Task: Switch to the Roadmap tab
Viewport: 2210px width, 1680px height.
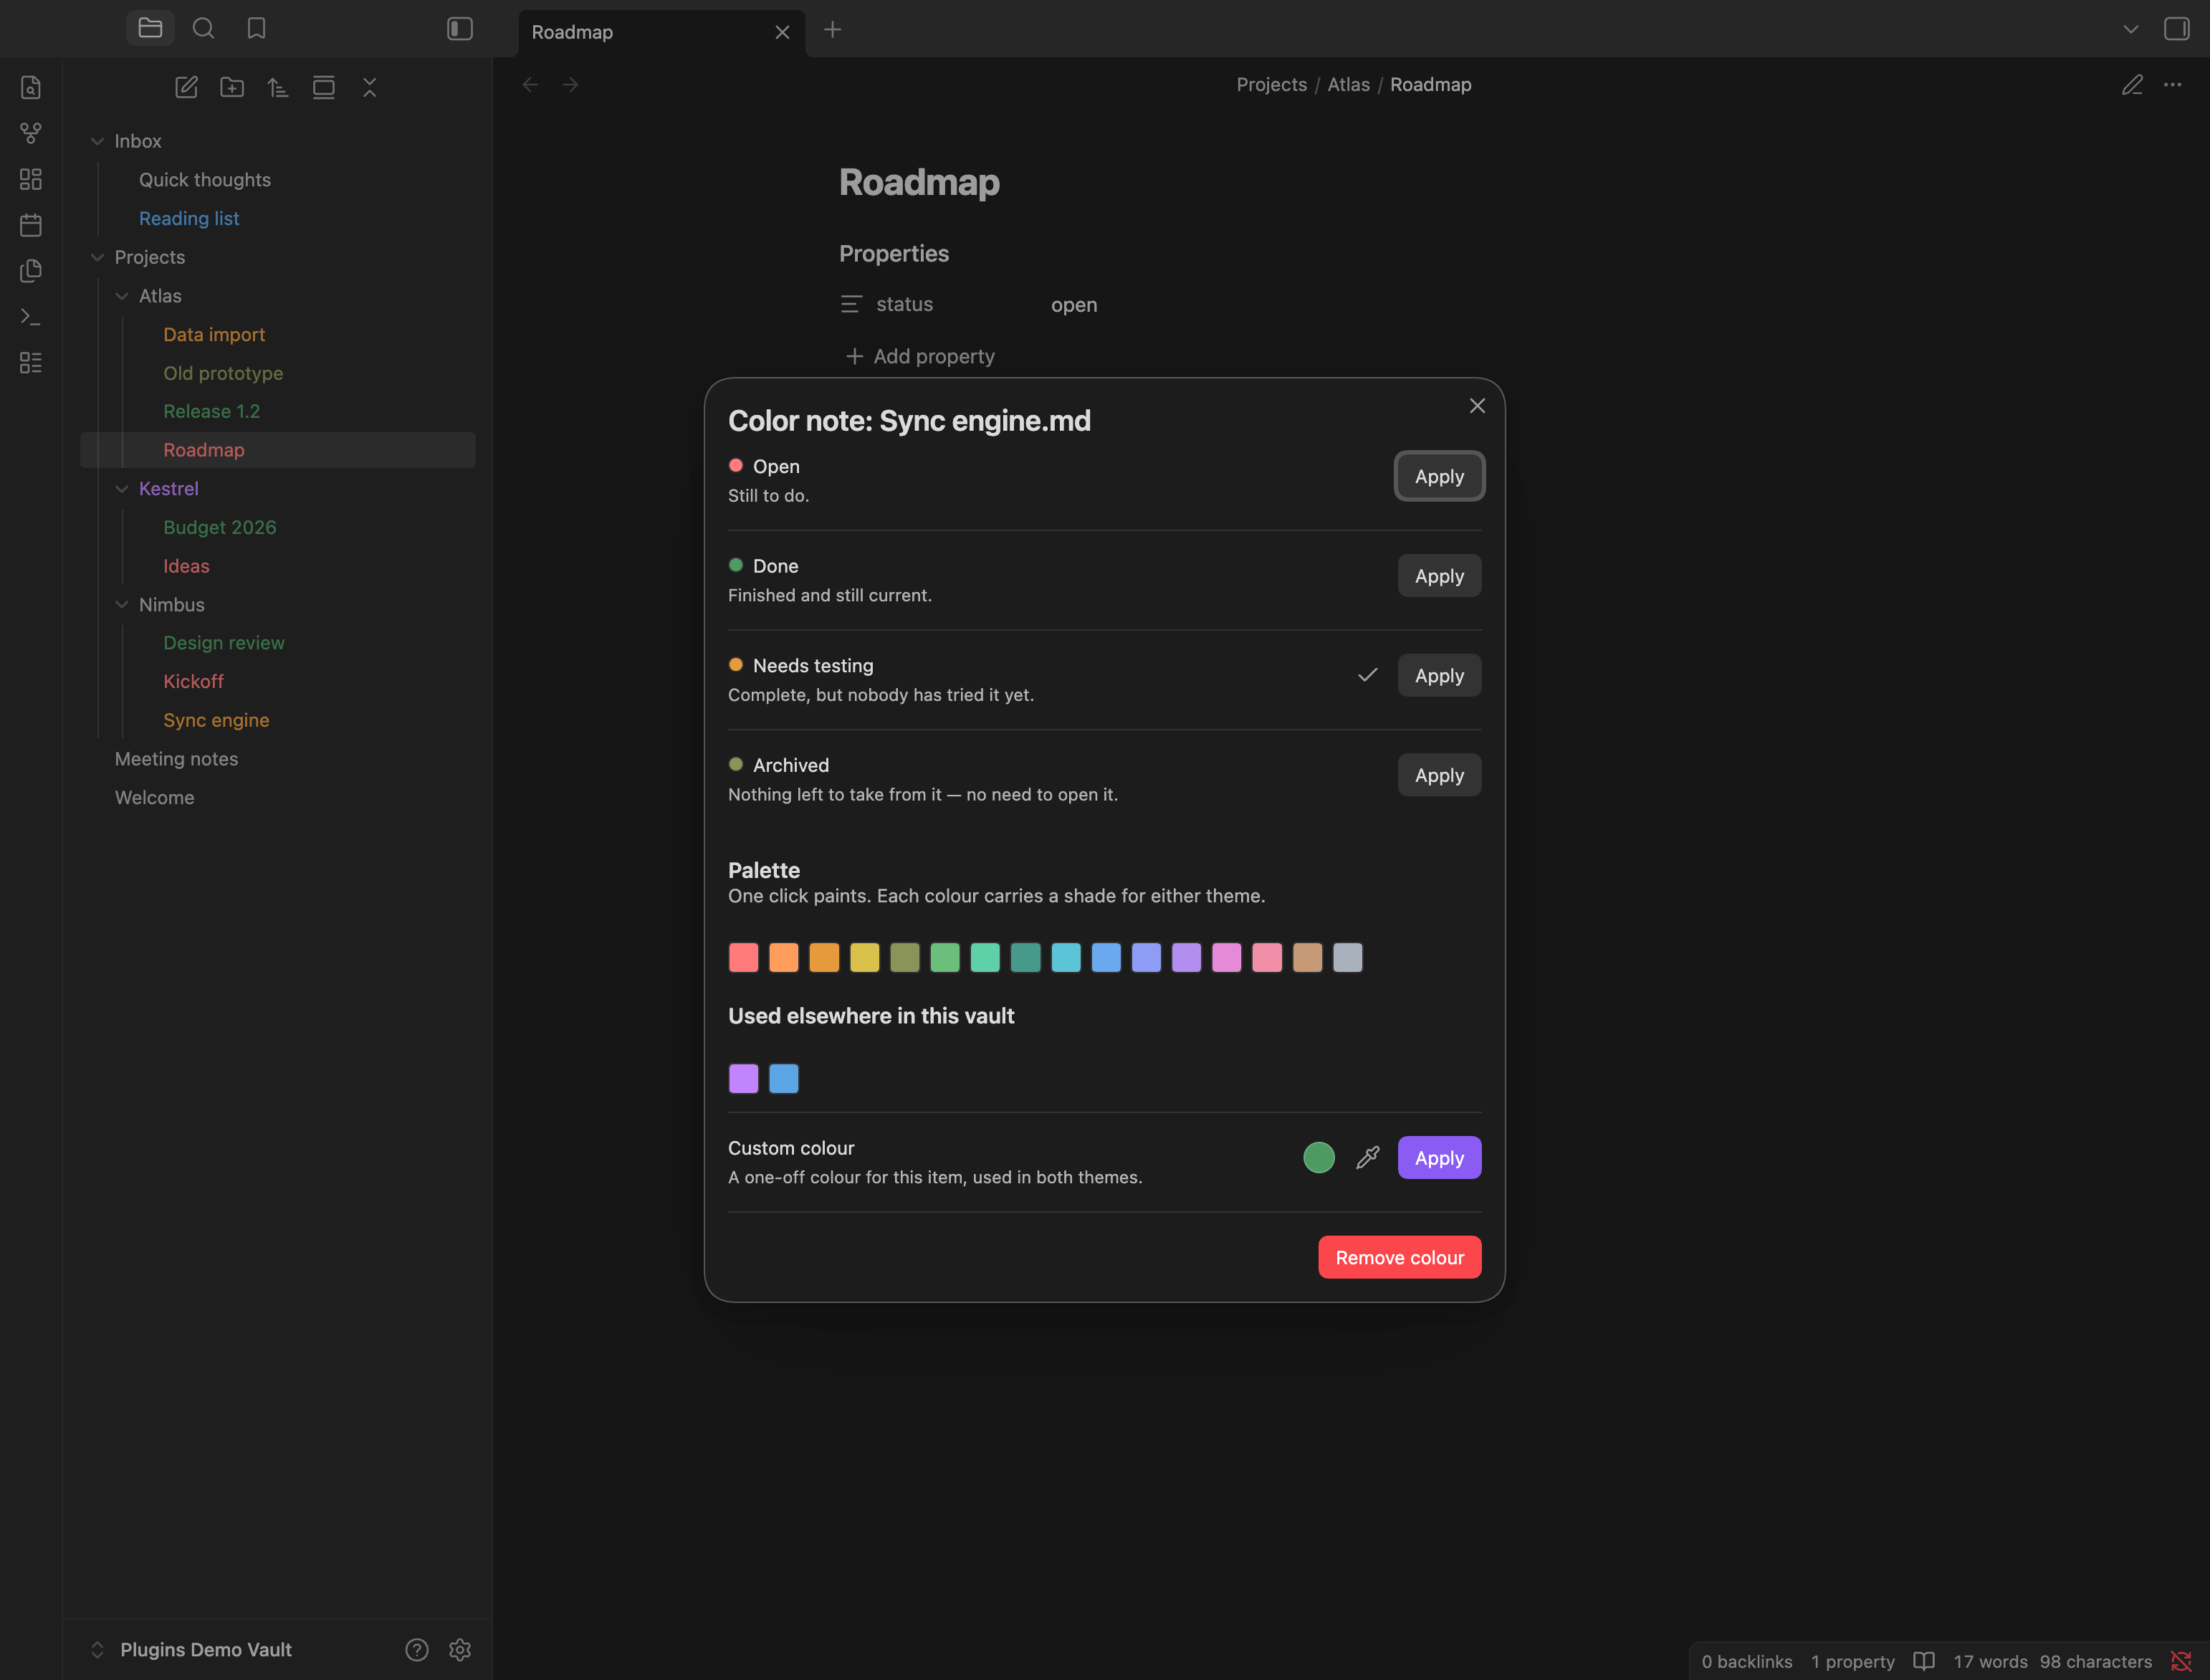Action: [x=661, y=32]
